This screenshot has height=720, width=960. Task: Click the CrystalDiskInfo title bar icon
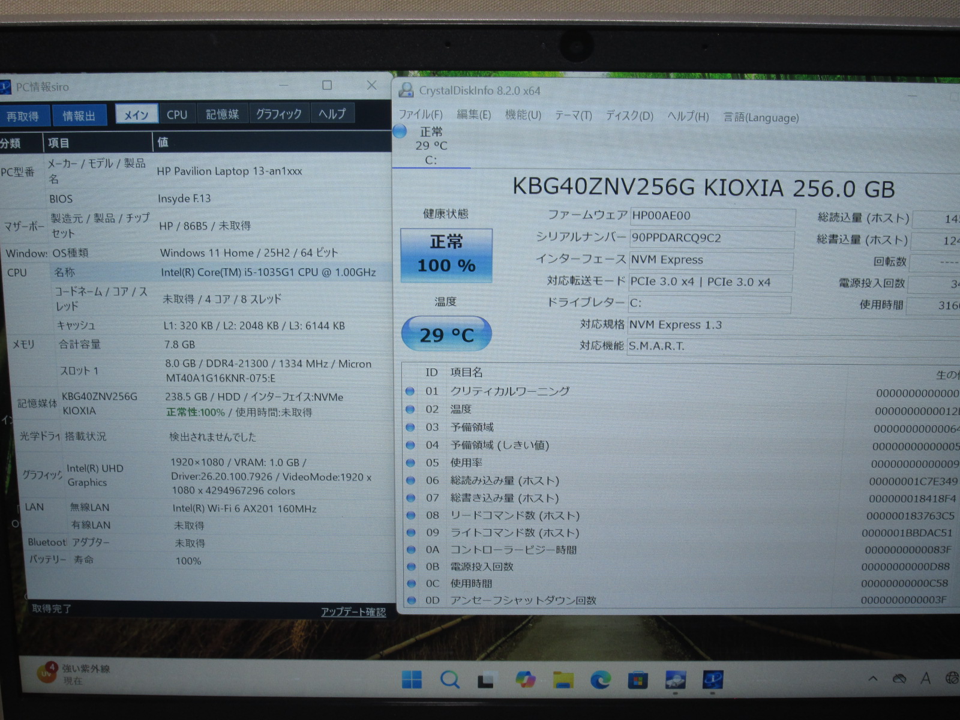[406, 90]
